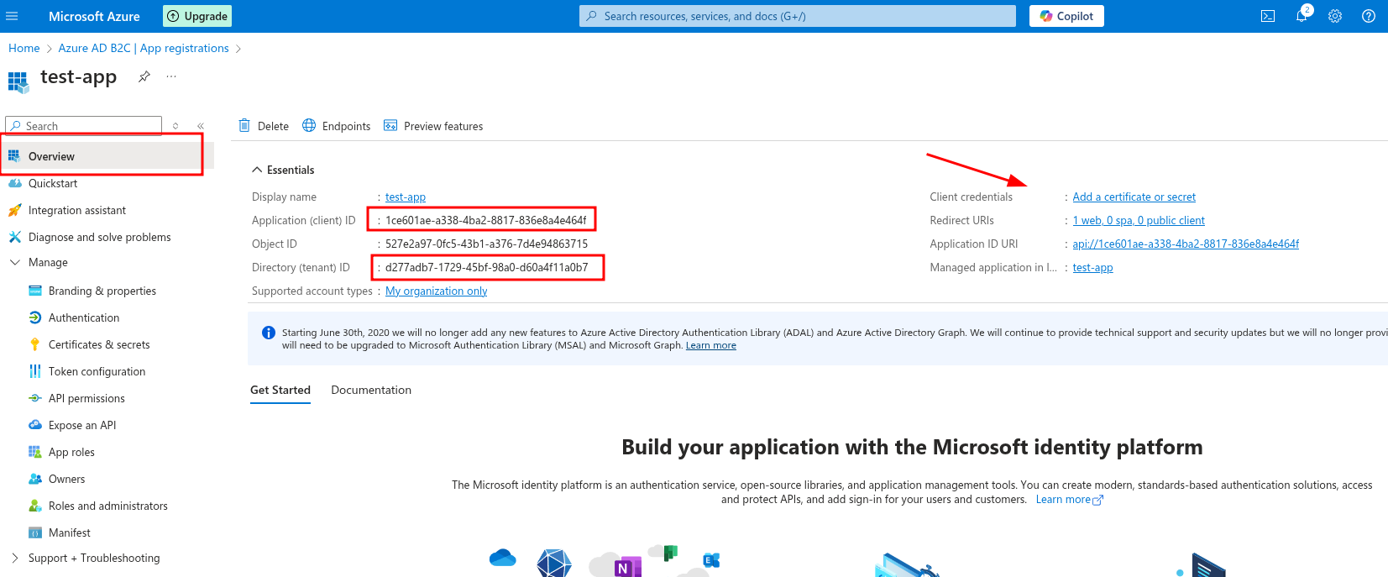Click the Manifest icon
The image size is (1388, 577).
pyautogui.click(x=35, y=532)
